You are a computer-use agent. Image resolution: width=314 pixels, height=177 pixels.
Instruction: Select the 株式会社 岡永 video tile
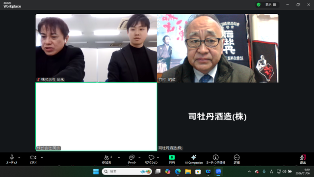(96, 48)
